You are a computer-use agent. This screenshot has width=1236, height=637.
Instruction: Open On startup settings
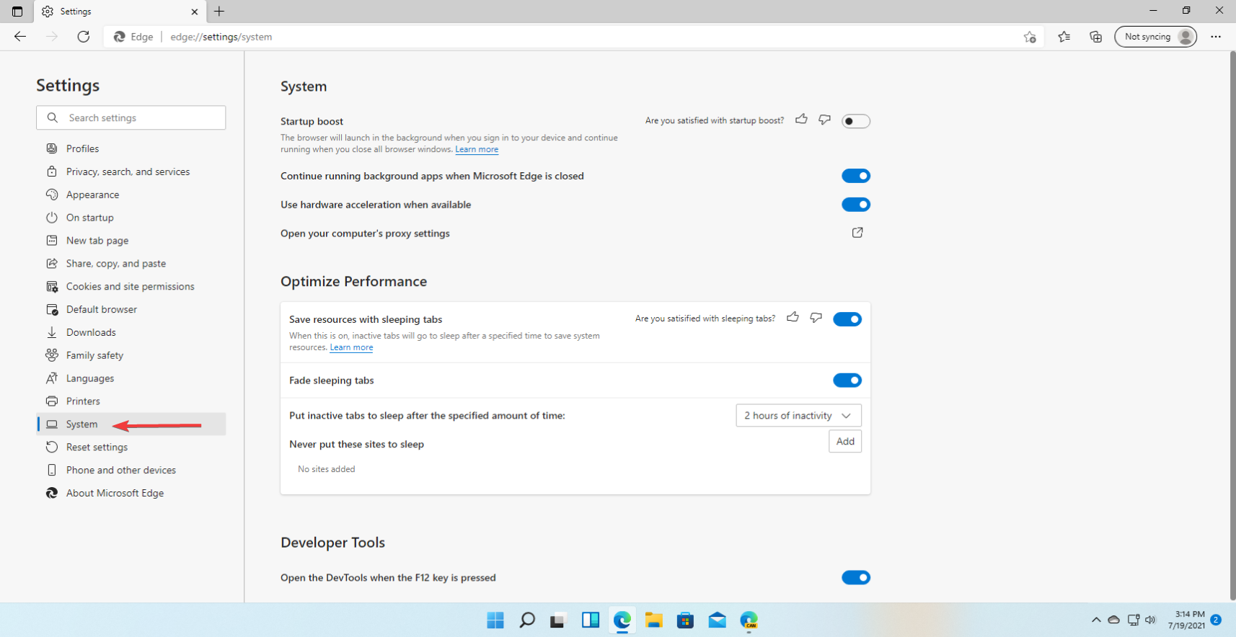pyautogui.click(x=131, y=218)
